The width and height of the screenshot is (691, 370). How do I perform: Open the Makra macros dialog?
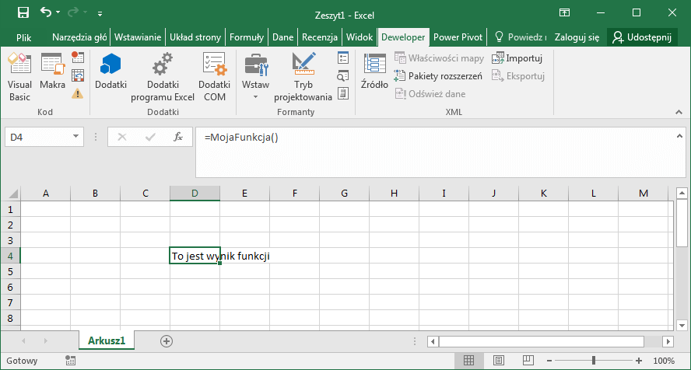pyautogui.click(x=52, y=72)
